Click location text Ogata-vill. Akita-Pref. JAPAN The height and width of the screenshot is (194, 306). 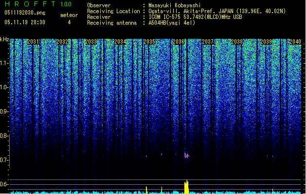[191, 11]
